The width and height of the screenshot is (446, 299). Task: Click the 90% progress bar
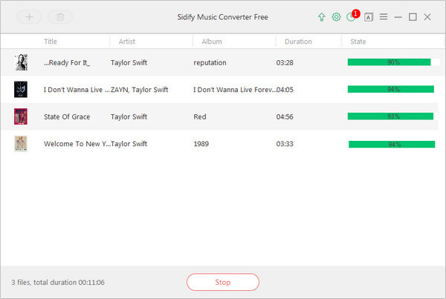(x=393, y=62)
